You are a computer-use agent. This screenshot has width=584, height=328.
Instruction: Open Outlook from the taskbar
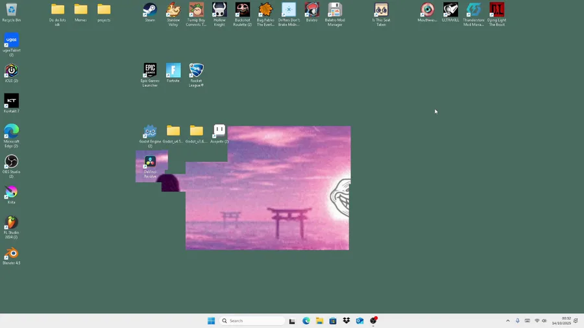359,321
